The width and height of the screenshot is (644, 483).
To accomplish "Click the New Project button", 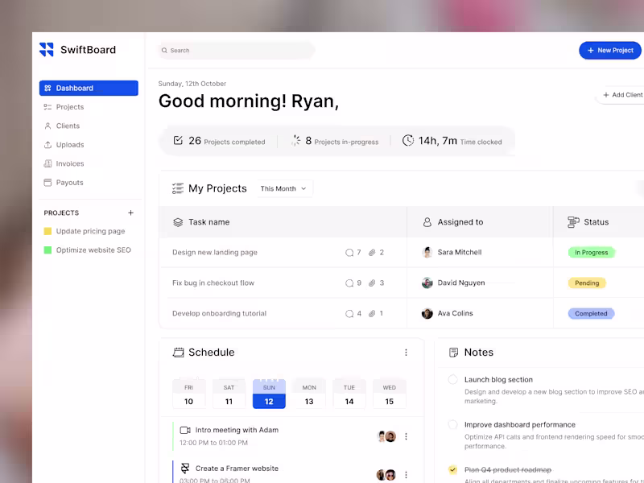I will [609, 50].
